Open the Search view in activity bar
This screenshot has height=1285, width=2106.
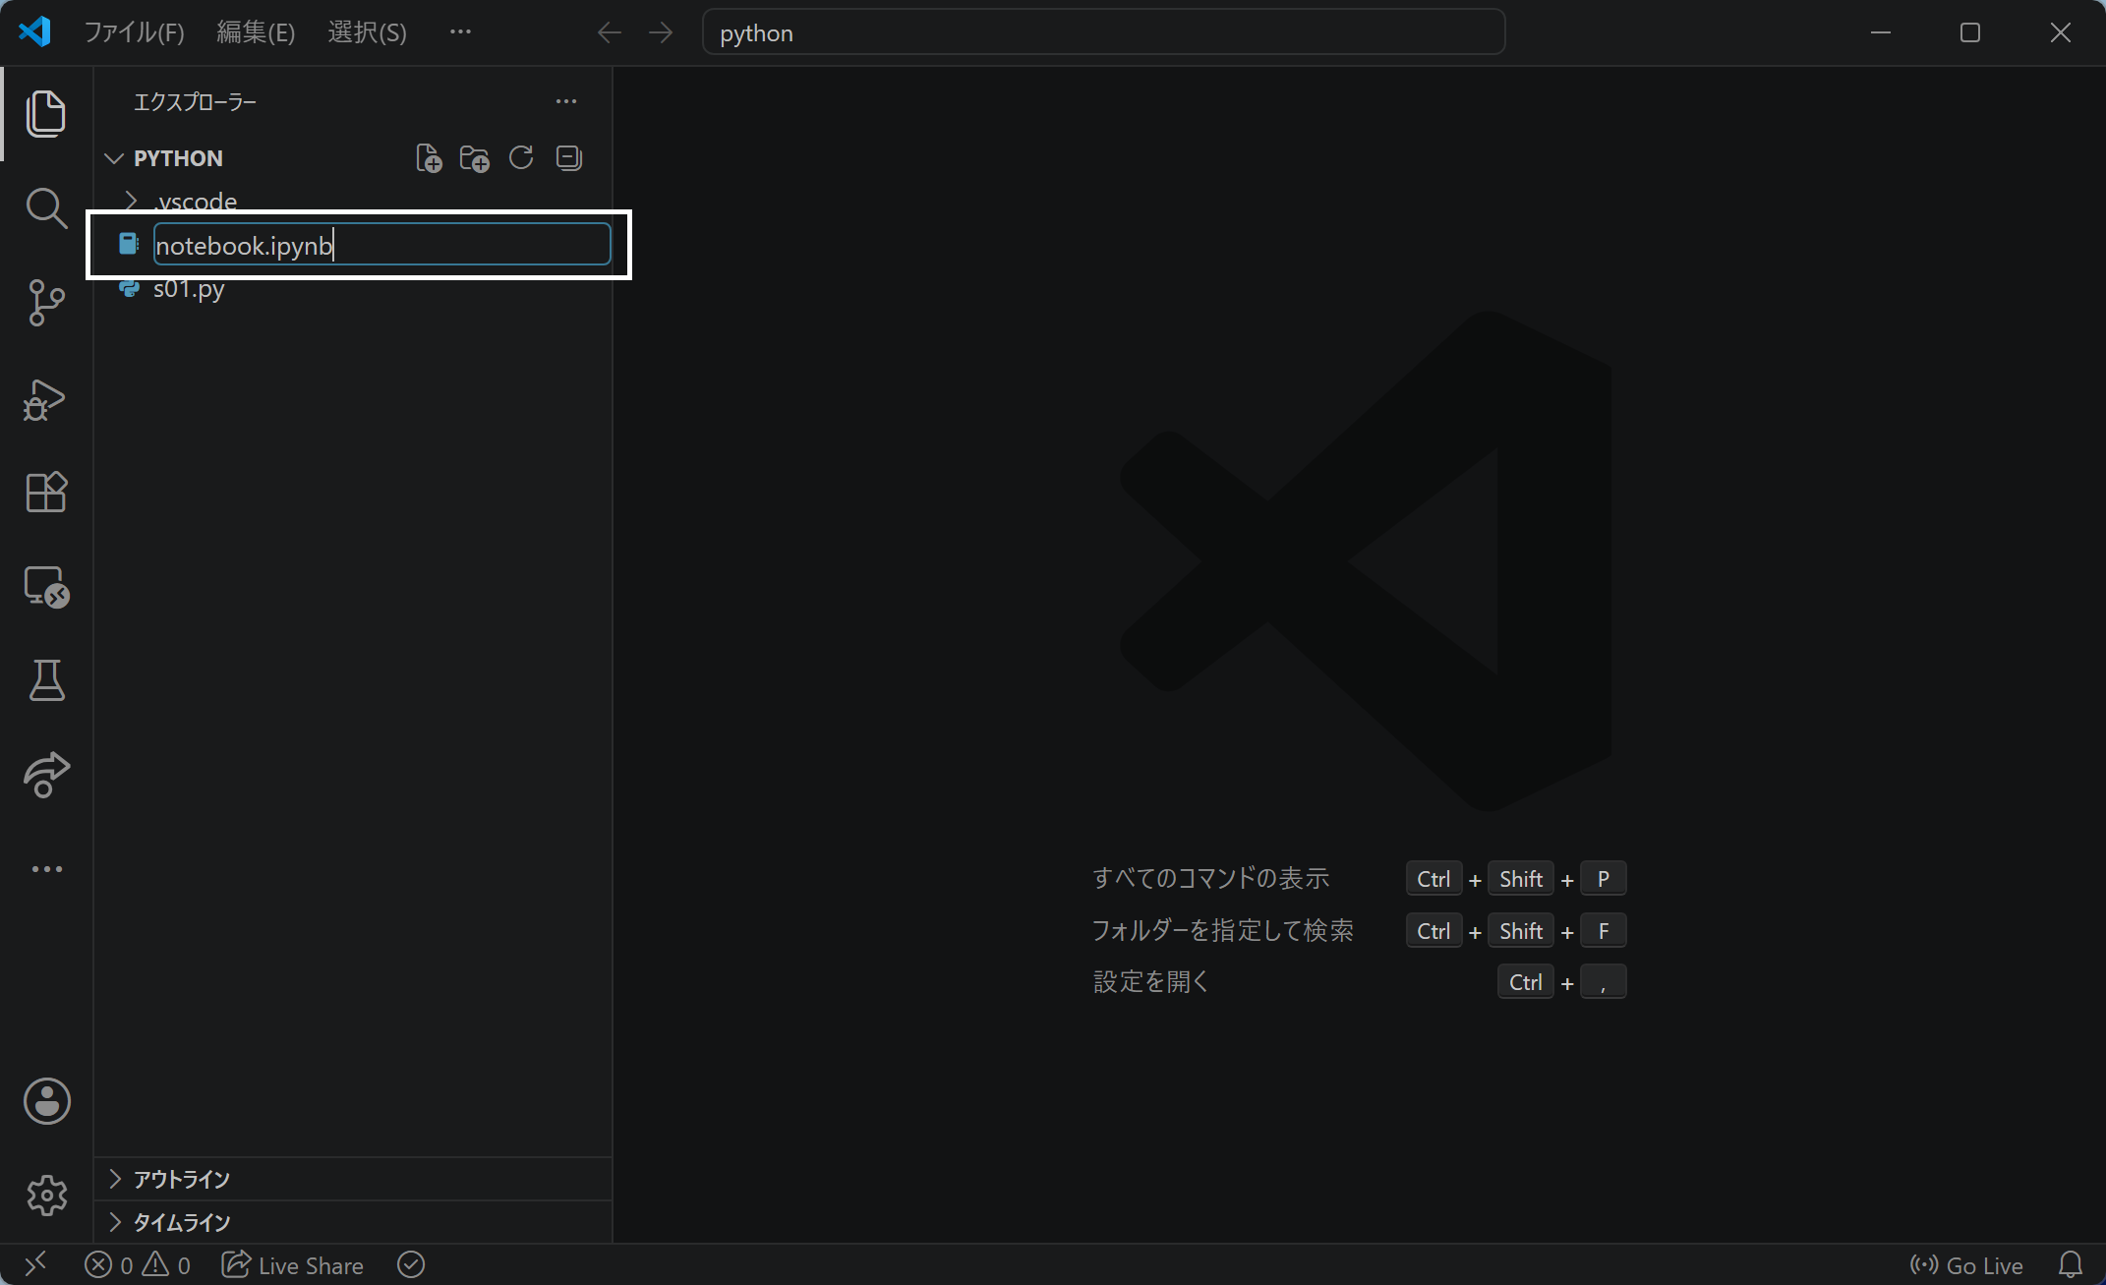click(46, 208)
